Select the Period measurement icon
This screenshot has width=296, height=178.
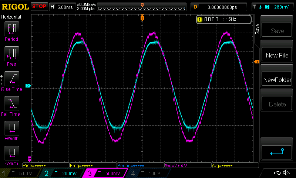11,28
